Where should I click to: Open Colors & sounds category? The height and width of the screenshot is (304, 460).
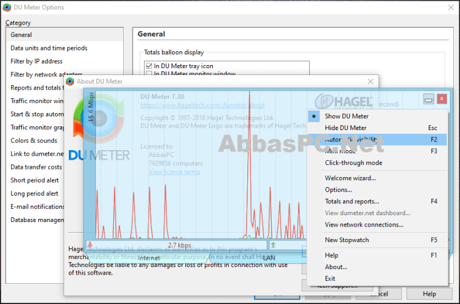point(34,140)
